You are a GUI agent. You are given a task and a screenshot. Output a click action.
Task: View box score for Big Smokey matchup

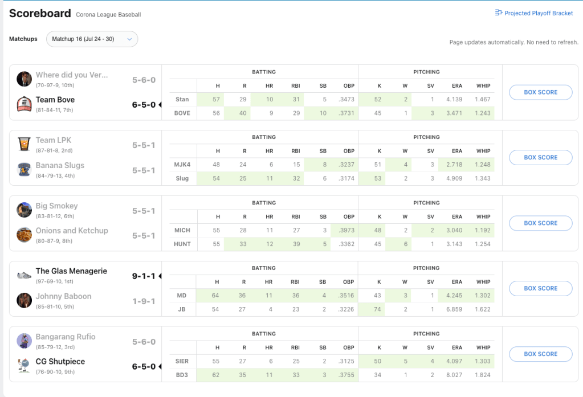pyautogui.click(x=540, y=223)
